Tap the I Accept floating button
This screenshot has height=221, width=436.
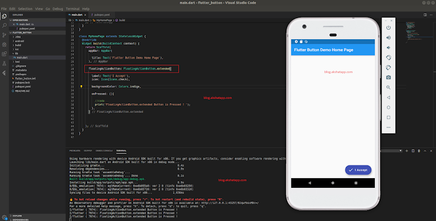358,170
